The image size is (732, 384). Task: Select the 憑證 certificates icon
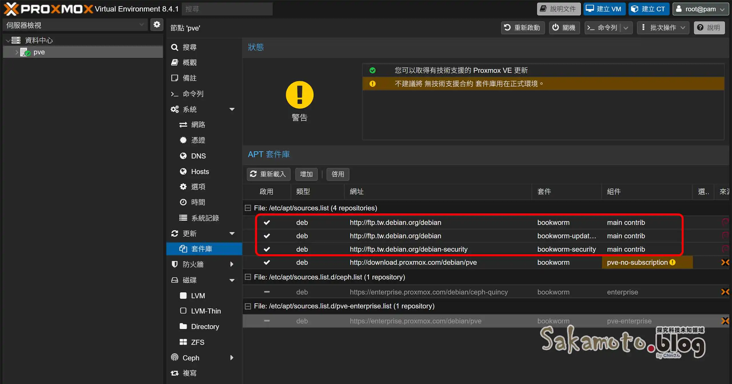pos(183,140)
